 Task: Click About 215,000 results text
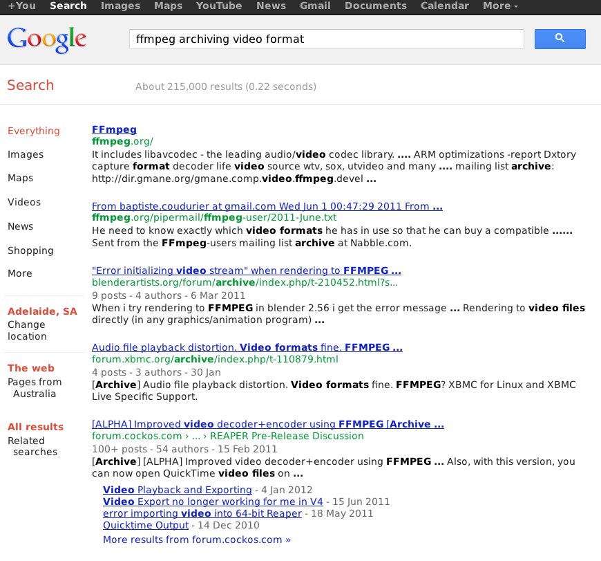tap(226, 86)
